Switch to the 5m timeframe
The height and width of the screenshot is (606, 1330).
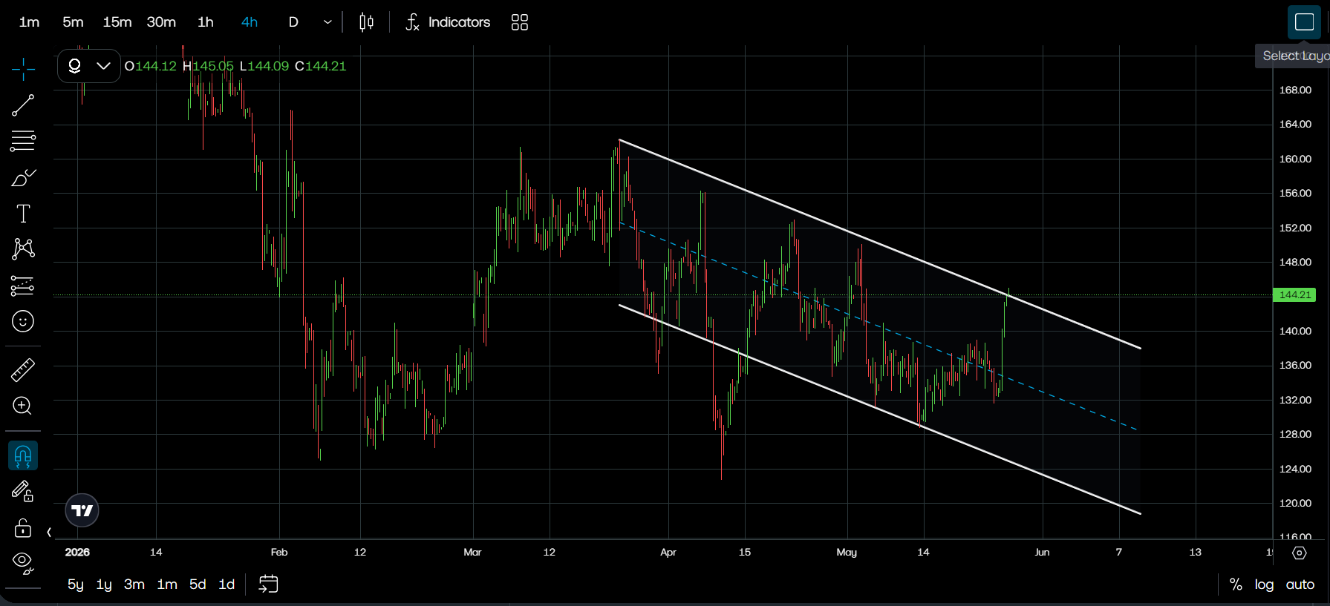click(x=73, y=22)
